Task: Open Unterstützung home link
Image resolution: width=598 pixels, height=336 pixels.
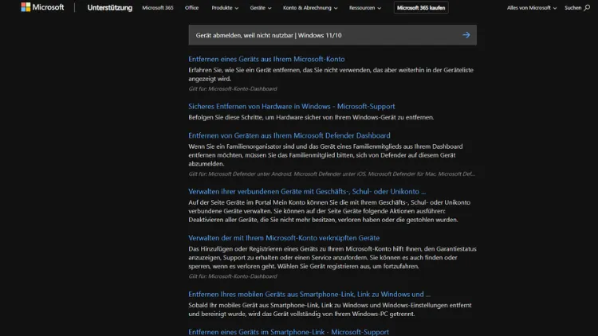Action: tap(110, 8)
